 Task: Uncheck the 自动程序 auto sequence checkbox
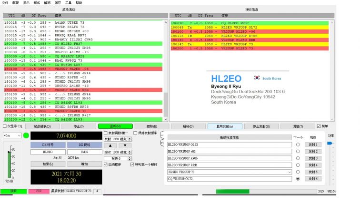tap(106, 164)
